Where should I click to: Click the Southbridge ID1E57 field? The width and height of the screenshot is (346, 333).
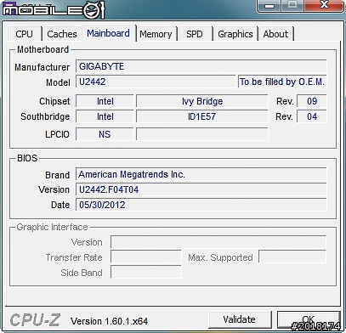(x=202, y=116)
